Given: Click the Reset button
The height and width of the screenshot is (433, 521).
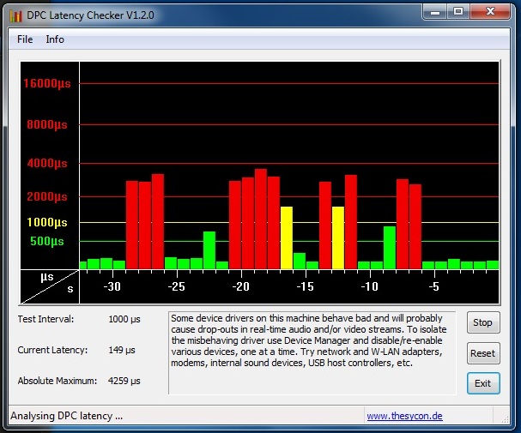Looking at the screenshot, I should pos(483,353).
